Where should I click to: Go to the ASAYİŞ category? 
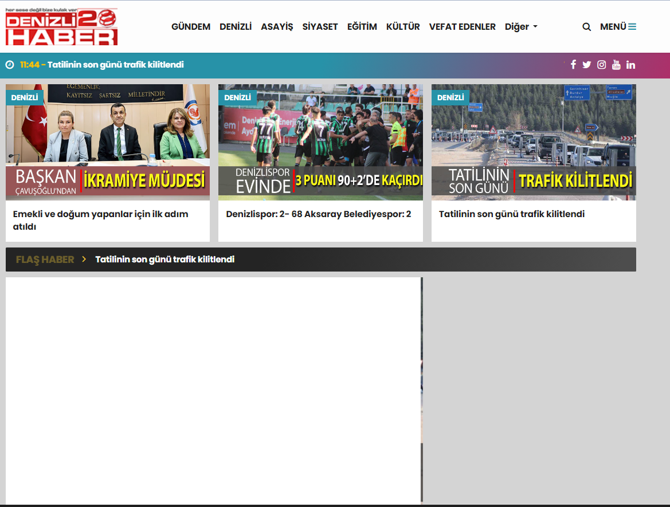(277, 26)
